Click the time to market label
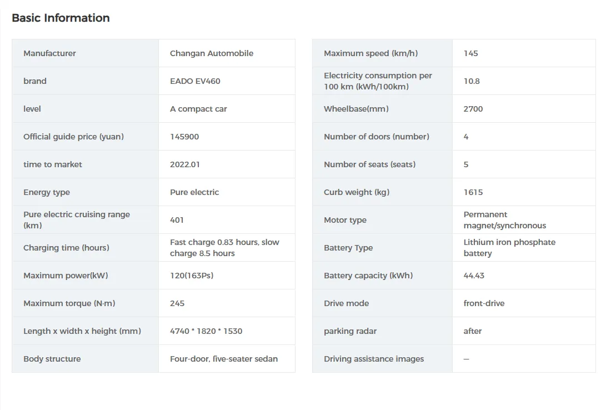This screenshot has height=410, width=606. coord(53,164)
